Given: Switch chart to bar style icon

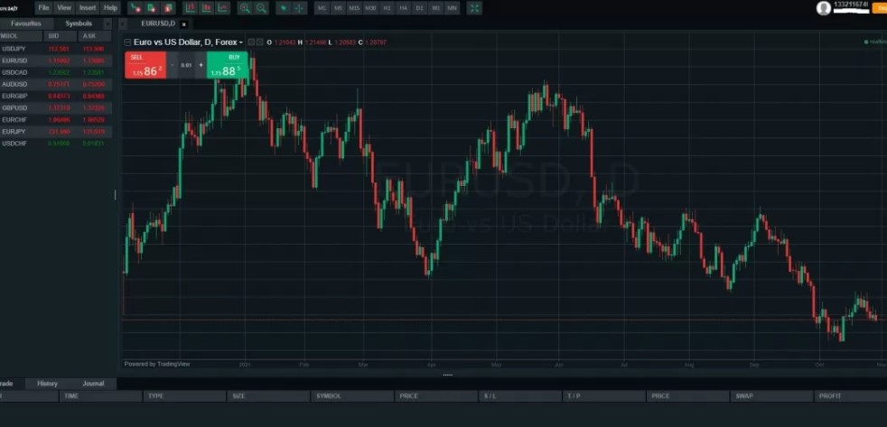Looking at the screenshot, I should coord(191,8).
